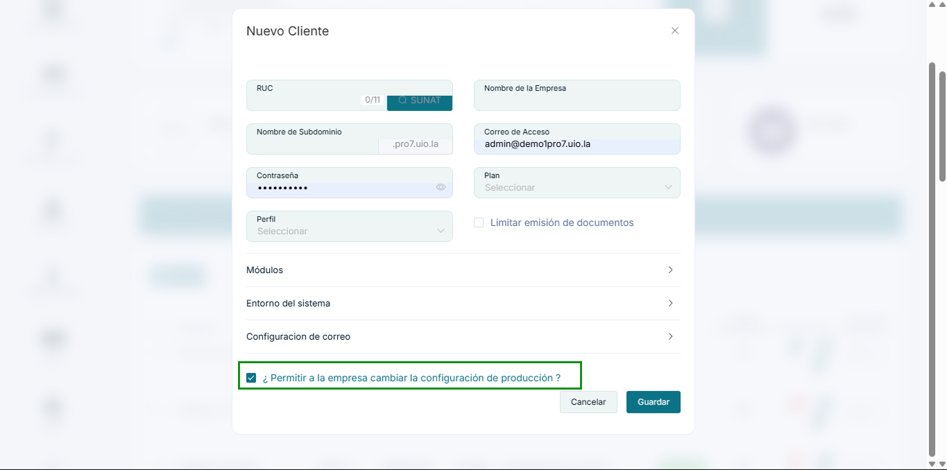Show the password with the eye icon
This screenshot has height=470, width=947.
[x=441, y=186]
